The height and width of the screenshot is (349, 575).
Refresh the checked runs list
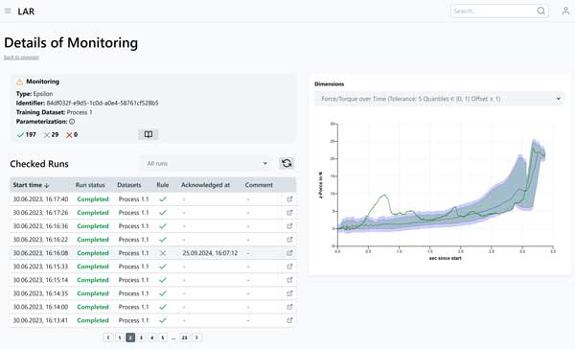click(287, 163)
